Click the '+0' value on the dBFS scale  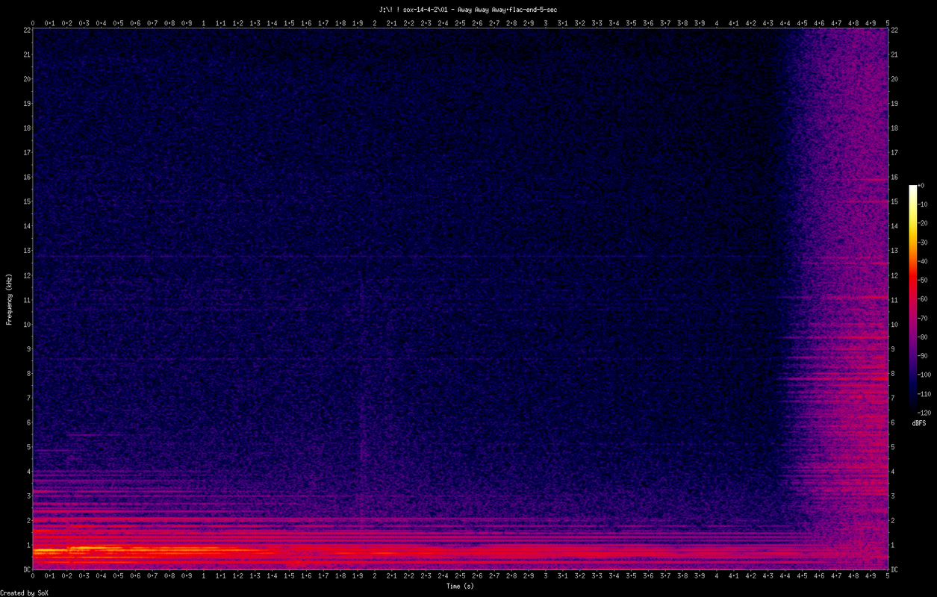coord(921,186)
